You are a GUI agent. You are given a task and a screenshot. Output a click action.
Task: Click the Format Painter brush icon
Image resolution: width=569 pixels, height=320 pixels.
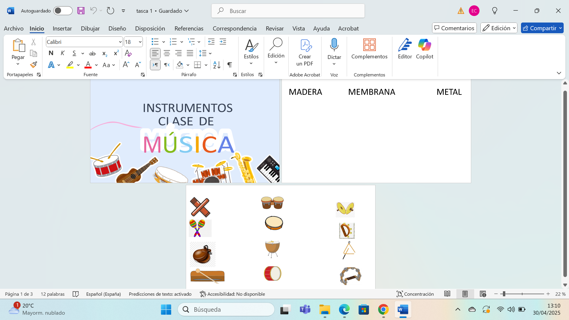click(x=33, y=65)
